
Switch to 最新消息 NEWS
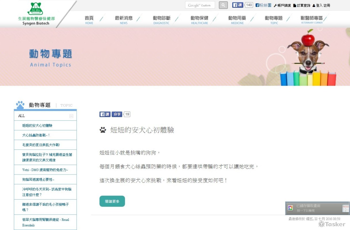coord(123,19)
